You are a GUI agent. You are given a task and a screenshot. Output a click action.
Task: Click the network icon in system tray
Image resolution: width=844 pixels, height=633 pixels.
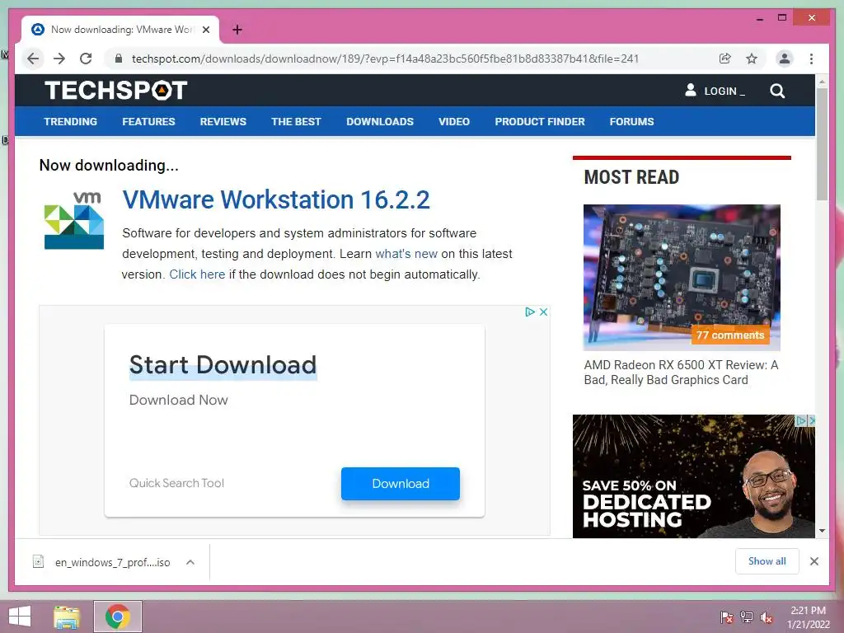[x=746, y=617]
